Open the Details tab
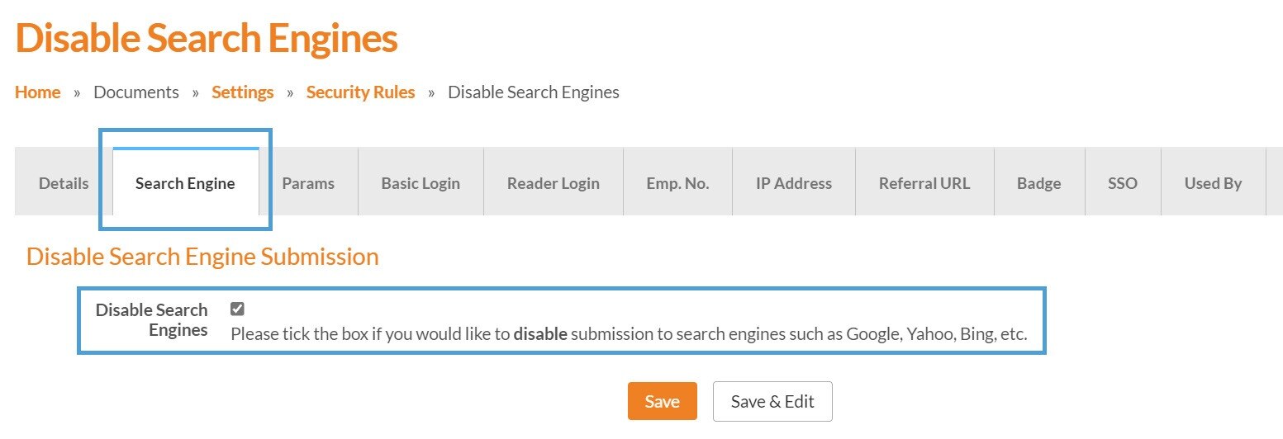Screen dimensions: 1283x439 [64, 183]
